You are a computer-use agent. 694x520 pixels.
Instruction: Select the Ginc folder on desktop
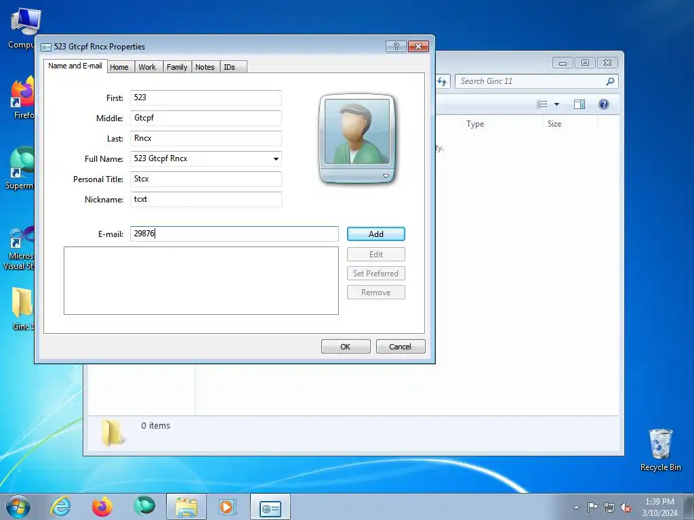click(22, 309)
